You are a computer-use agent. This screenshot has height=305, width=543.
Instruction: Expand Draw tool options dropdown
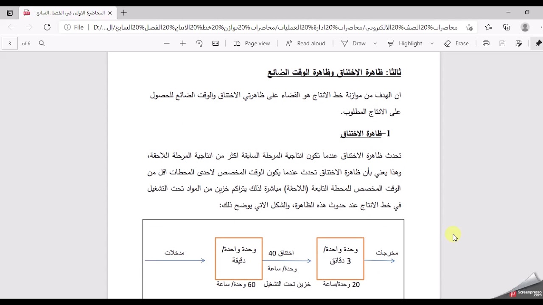point(375,43)
